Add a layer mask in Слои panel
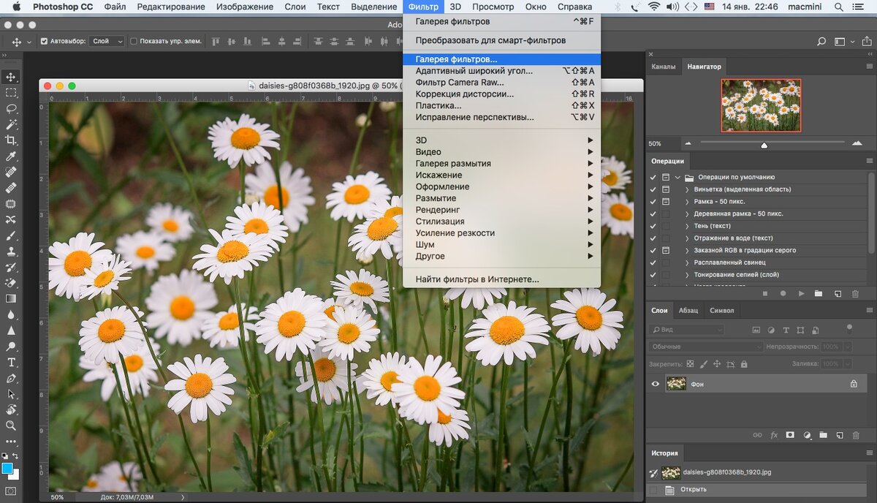Viewport: 877px width, 503px height. point(790,435)
